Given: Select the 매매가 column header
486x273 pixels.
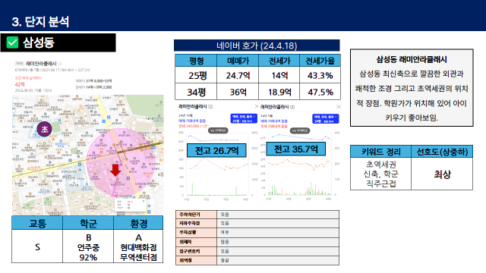Looking at the screenshot, I should pyautogui.click(x=238, y=61).
